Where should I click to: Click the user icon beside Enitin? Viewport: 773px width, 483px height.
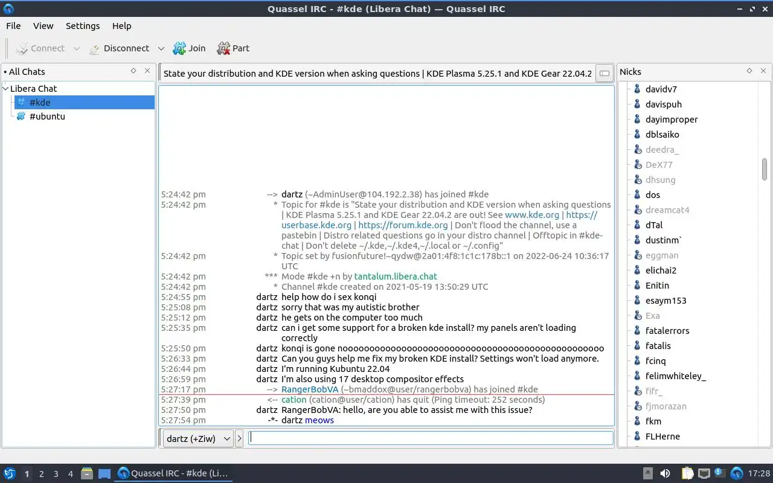tap(637, 286)
